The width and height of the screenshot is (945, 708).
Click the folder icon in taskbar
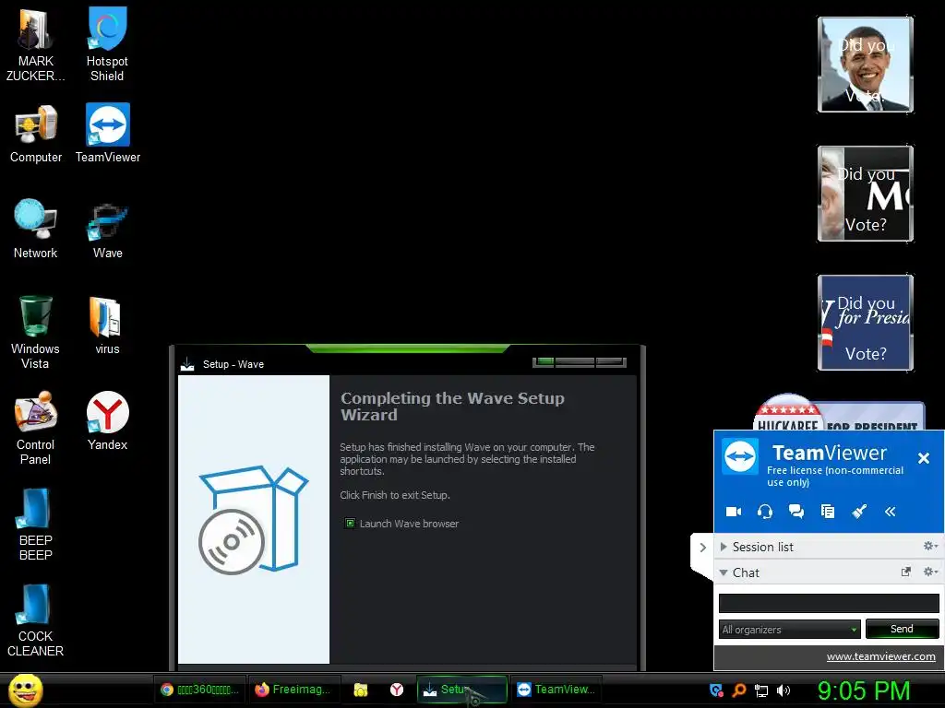point(361,690)
